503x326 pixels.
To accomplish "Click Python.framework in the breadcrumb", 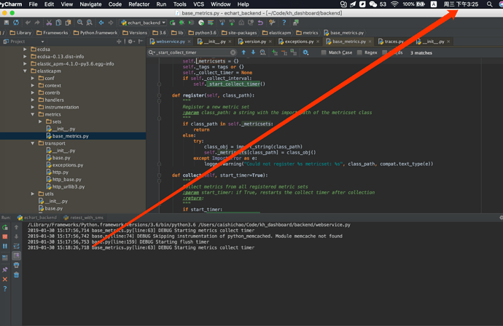I will (95, 33).
